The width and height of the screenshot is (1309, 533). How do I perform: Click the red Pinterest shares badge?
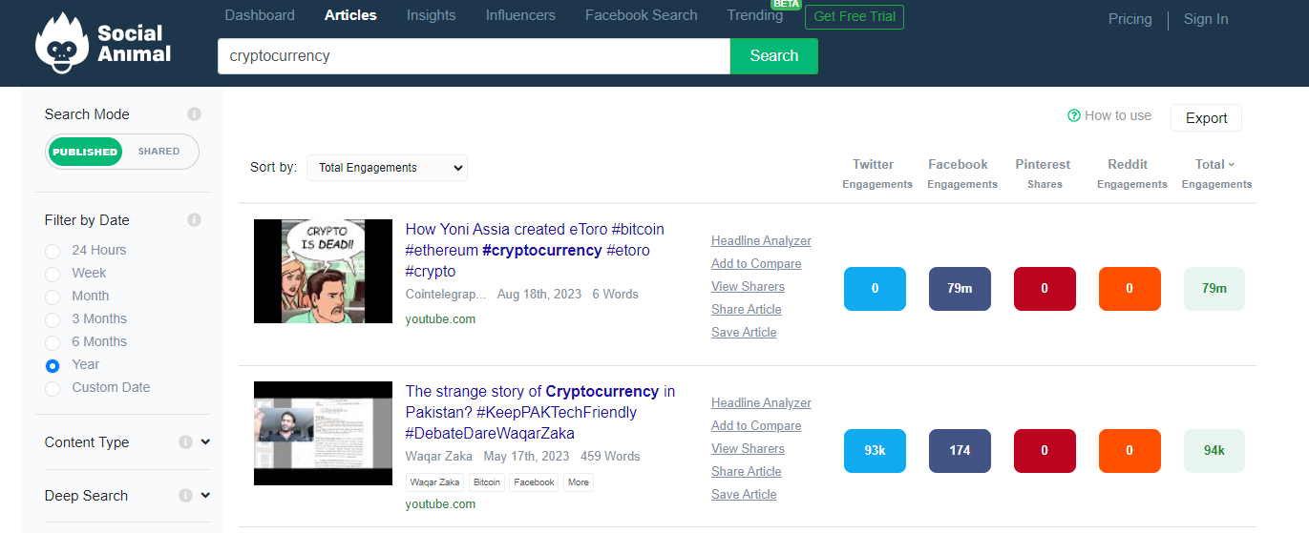(1045, 289)
